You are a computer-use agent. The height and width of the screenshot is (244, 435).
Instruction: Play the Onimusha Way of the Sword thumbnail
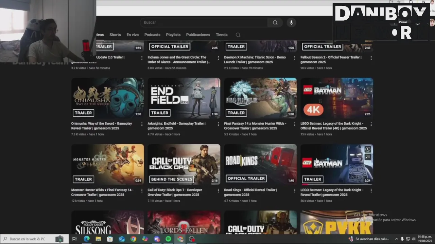(107, 98)
